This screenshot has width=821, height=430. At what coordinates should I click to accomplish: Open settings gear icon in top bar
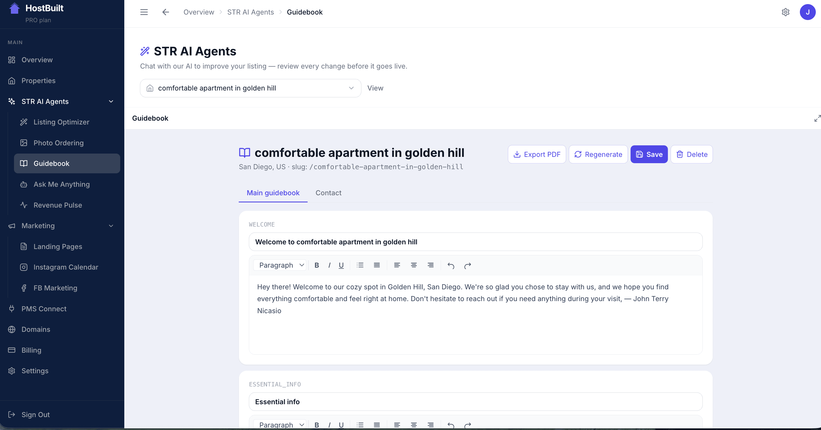coord(786,12)
